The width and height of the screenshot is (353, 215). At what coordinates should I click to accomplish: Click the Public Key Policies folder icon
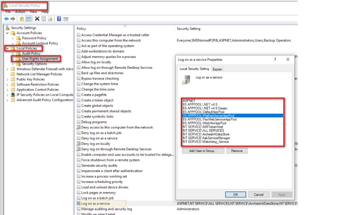pyautogui.click(x=13, y=79)
